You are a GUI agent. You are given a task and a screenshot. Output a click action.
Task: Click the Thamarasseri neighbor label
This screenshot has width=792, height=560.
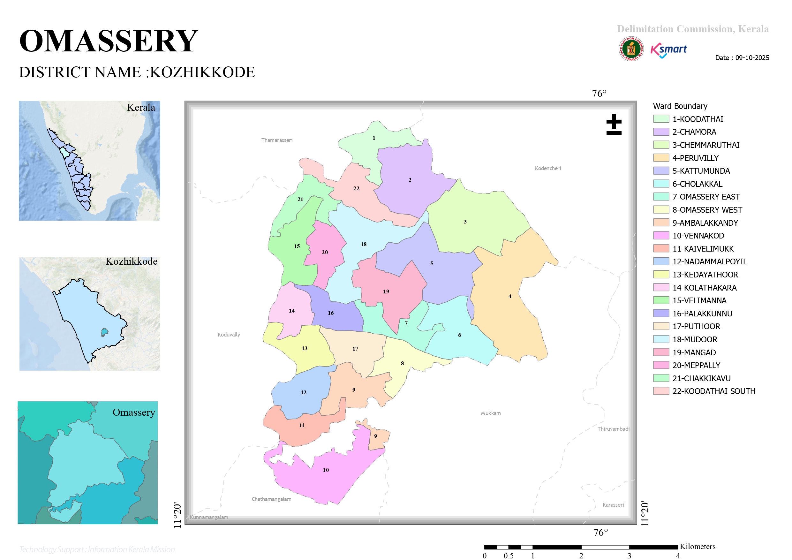click(277, 140)
